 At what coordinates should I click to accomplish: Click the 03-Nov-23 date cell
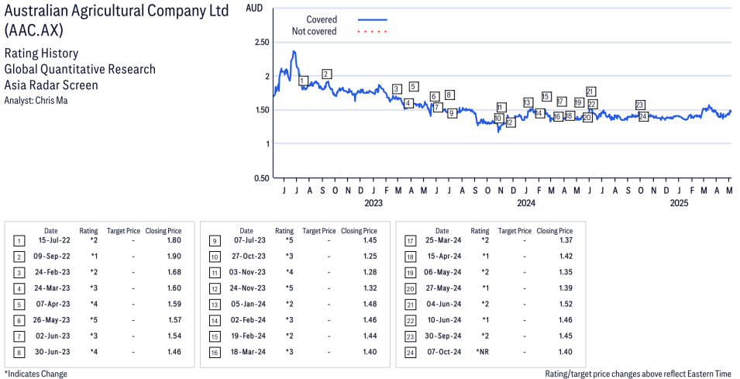click(247, 272)
